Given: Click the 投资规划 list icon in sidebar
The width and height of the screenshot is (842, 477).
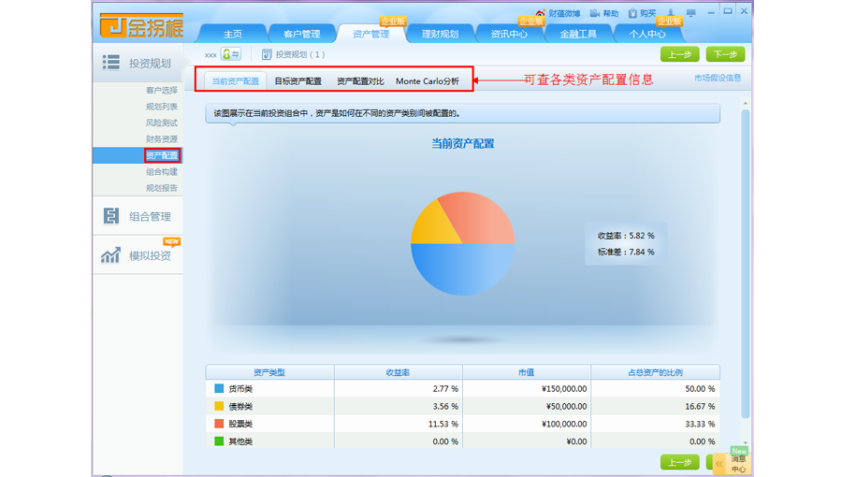Looking at the screenshot, I should (111, 63).
